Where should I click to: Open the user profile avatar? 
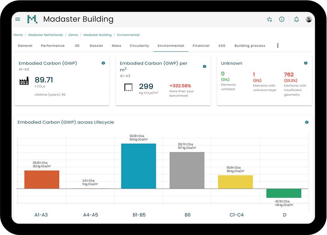pyautogui.click(x=309, y=20)
